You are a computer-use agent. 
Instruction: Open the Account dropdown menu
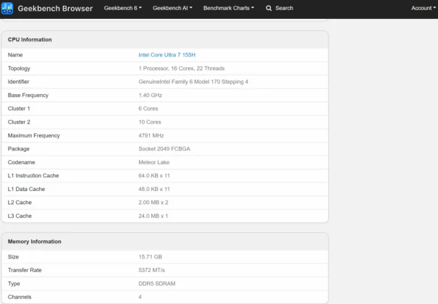click(x=424, y=8)
